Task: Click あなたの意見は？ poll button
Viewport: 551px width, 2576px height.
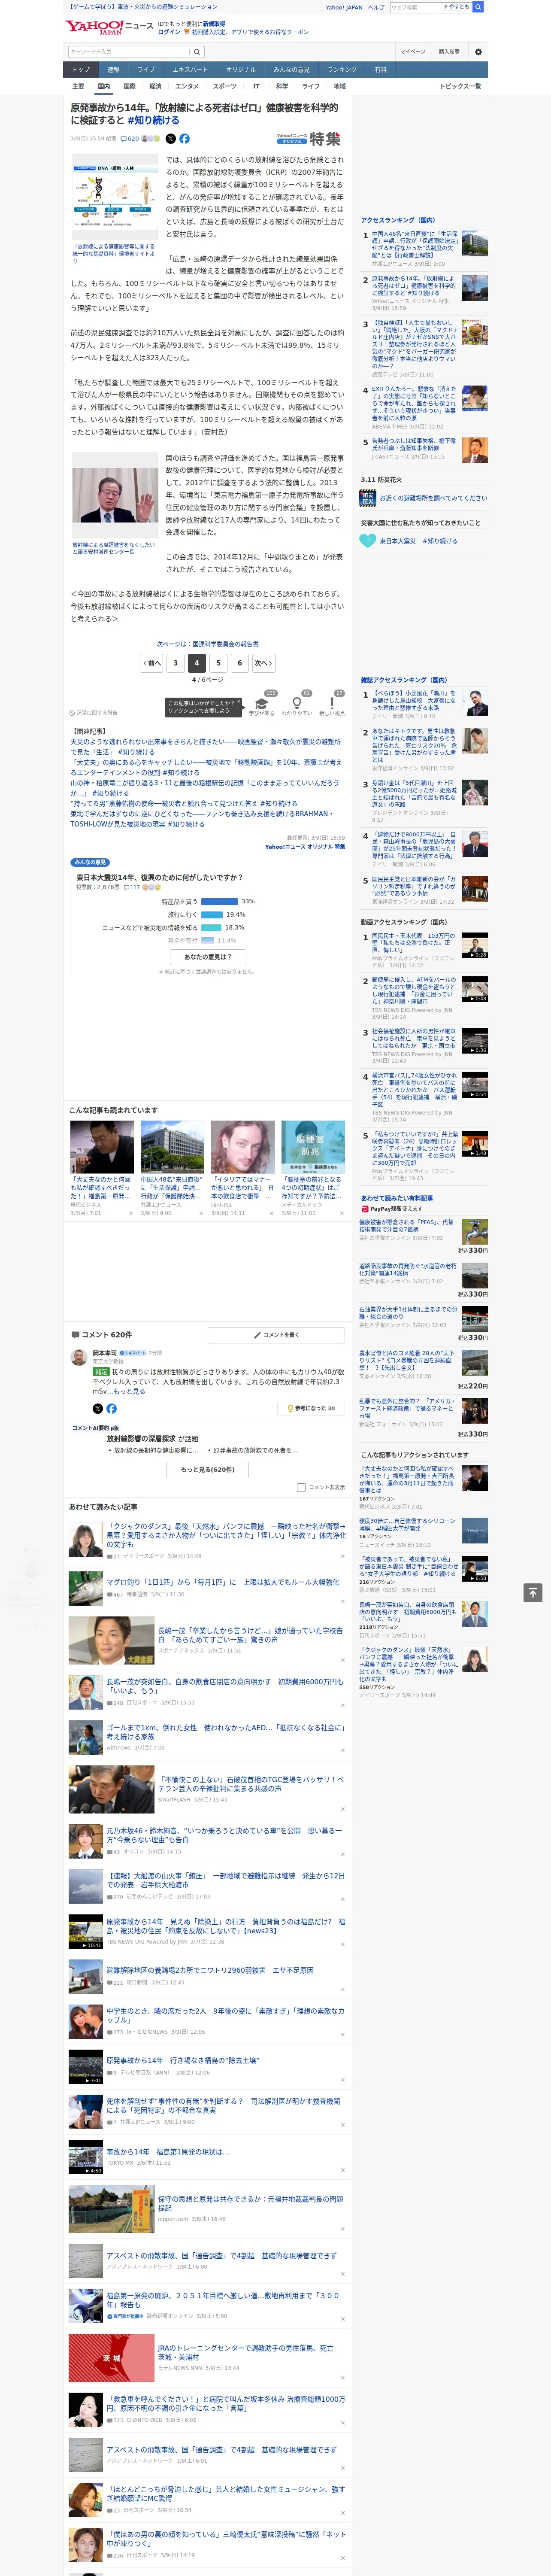Action: pyautogui.click(x=208, y=957)
